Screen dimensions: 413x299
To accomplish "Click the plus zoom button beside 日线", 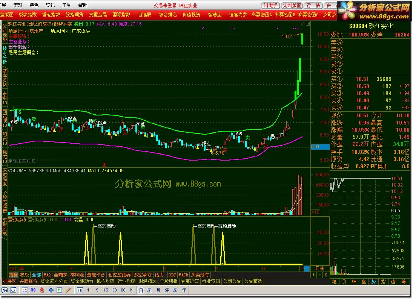I will [314, 275].
